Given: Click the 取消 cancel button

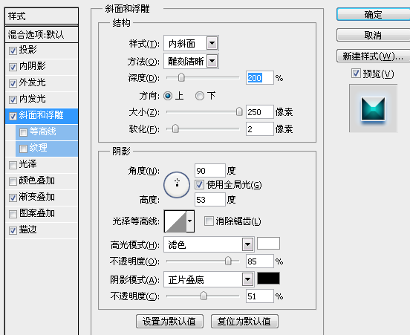Looking at the screenshot, I should 374,35.
